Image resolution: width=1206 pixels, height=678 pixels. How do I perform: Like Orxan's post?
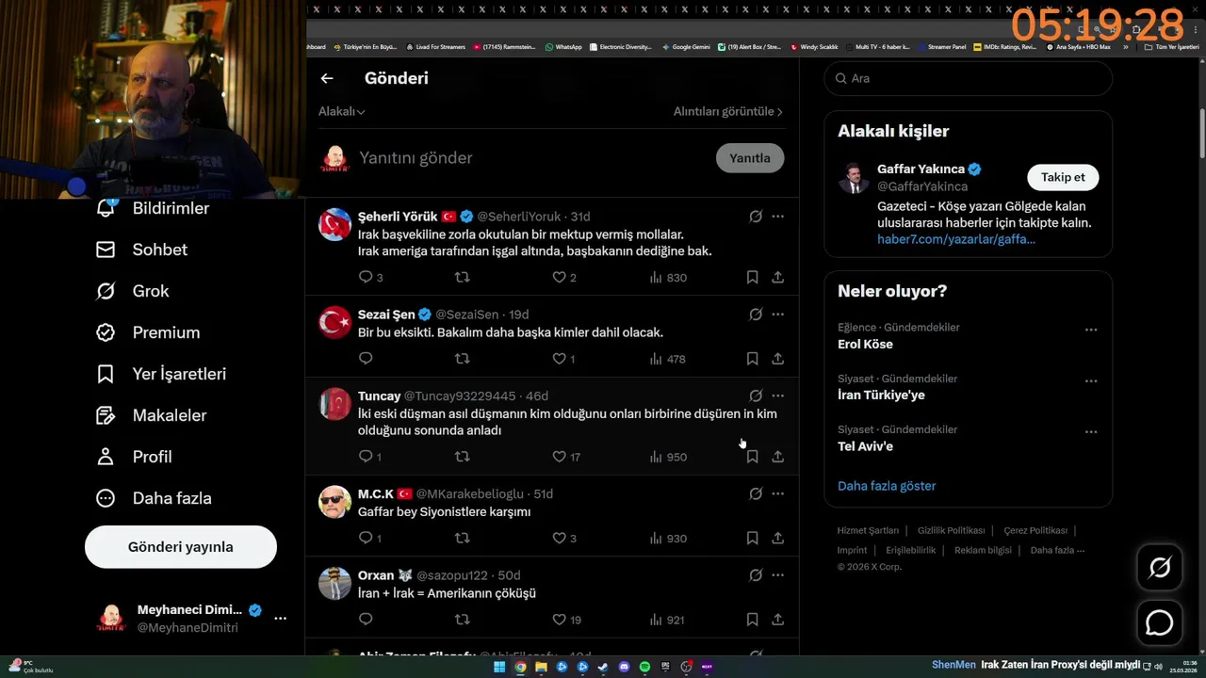(x=559, y=620)
